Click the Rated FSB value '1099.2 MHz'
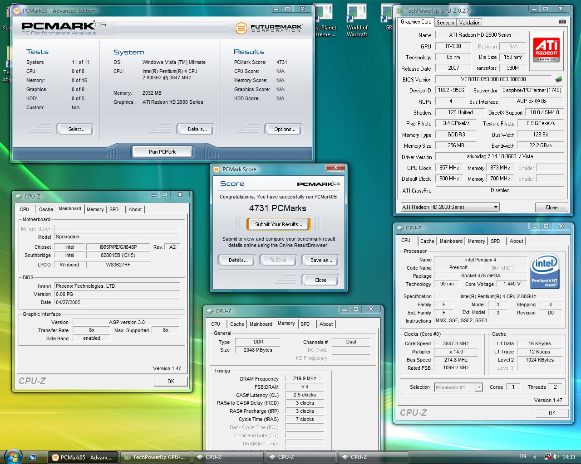 456,368
